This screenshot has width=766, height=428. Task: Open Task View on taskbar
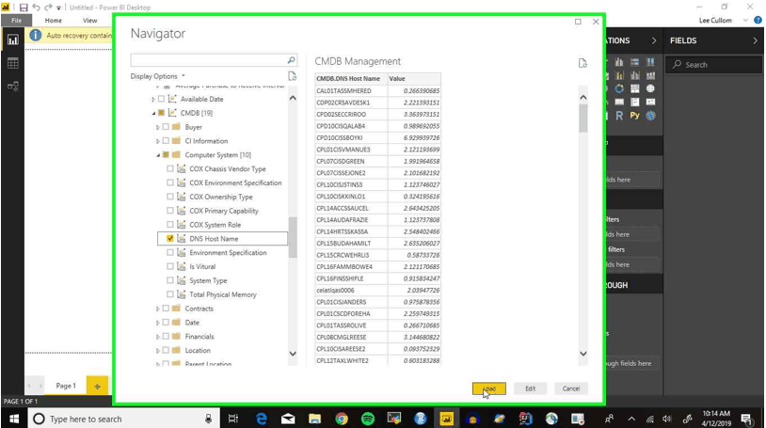pyautogui.click(x=233, y=419)
